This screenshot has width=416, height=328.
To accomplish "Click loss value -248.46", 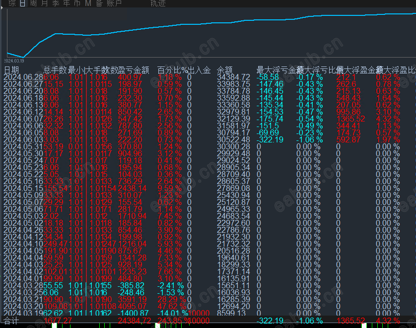I will [131, 292].
